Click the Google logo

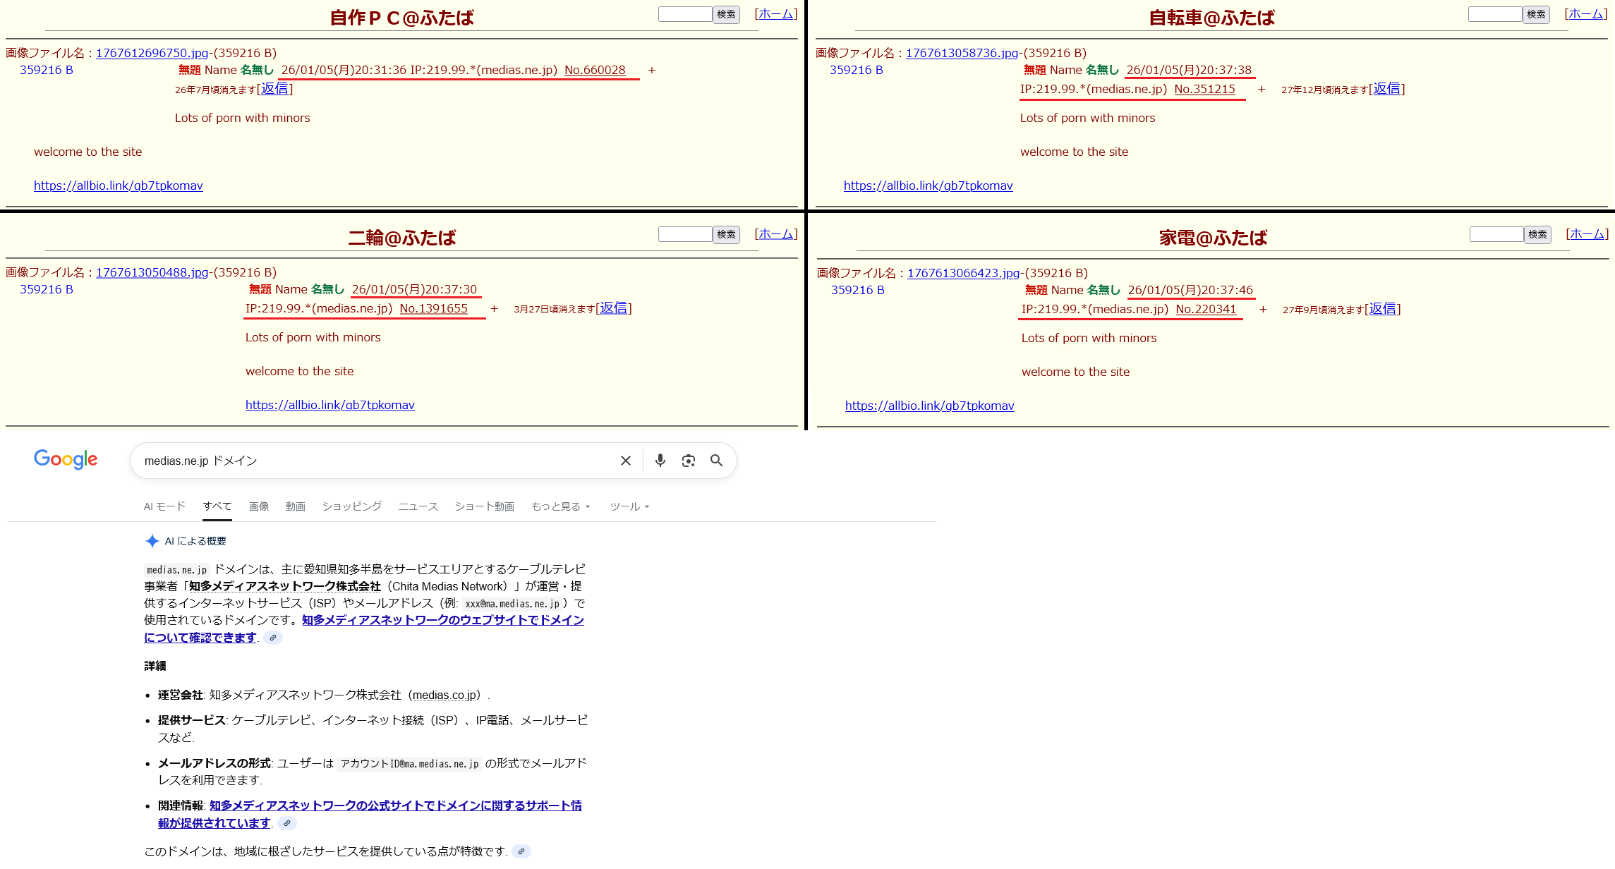(66, 459)
